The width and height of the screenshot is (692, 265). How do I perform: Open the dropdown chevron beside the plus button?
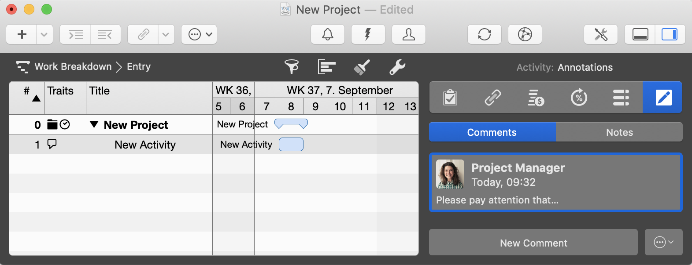point(44,34)
